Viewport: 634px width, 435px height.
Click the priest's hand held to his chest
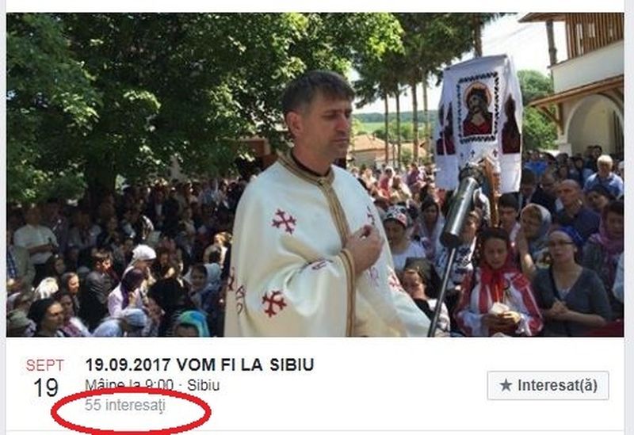click(x=365, y=246)
